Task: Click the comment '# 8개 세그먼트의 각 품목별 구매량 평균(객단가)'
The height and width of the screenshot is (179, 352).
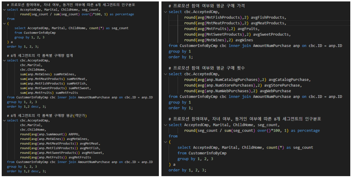Action: (x=47, y=116)
